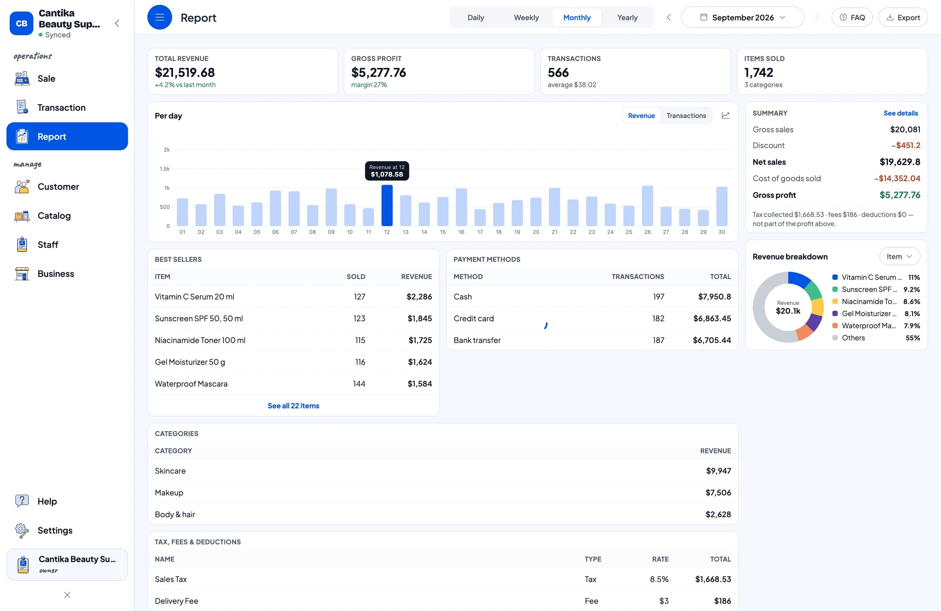The width and height of the screenshot is (941, 611).
Task: Click the FAQ button
Action: pos(852,17)
